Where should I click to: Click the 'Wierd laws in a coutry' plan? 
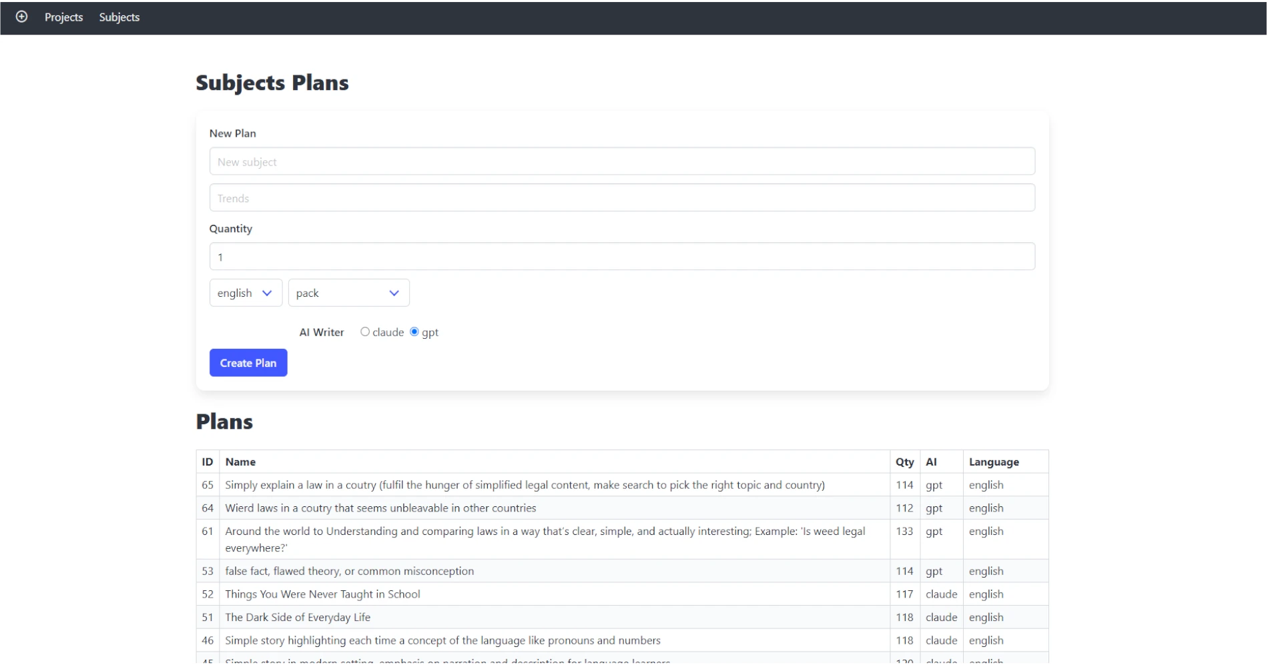point(380,508)
